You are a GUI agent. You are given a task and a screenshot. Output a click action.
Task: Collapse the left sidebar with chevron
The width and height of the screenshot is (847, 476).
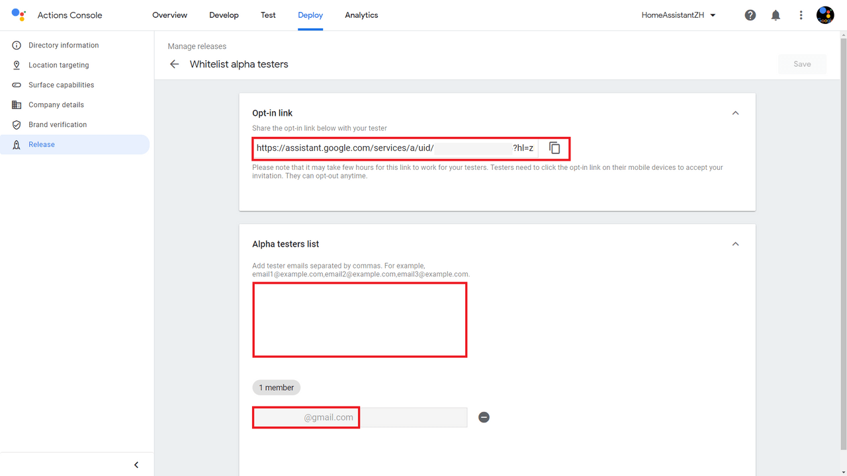pos(136,465)
